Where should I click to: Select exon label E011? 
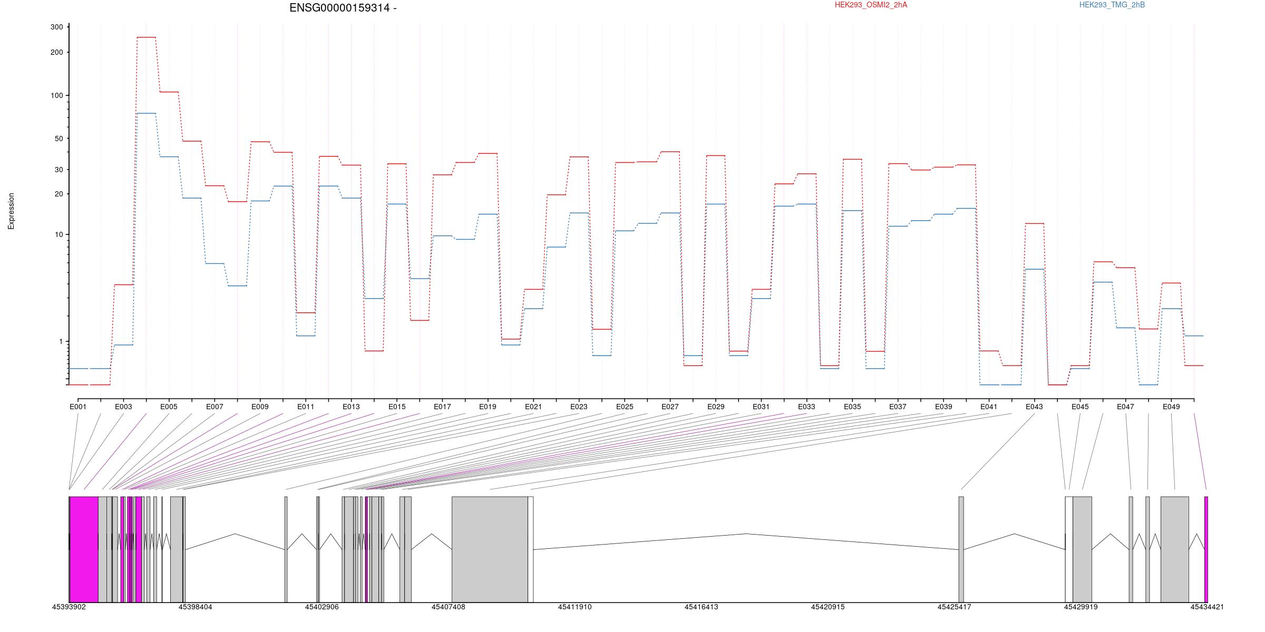pyautogui.click(x=306, y=407)
